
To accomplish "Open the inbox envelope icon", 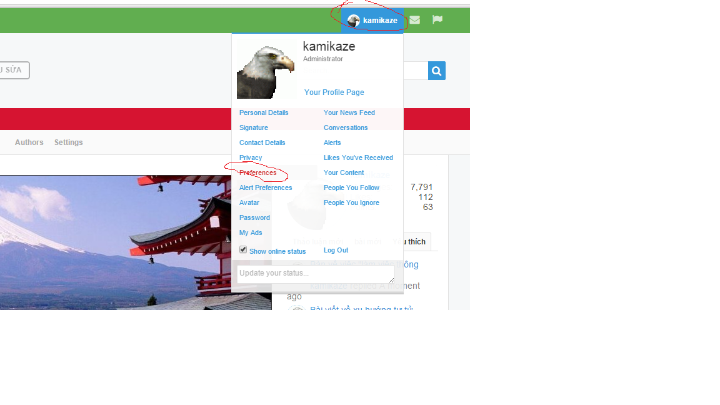I will pyautogui.click(x=414, y=20).
